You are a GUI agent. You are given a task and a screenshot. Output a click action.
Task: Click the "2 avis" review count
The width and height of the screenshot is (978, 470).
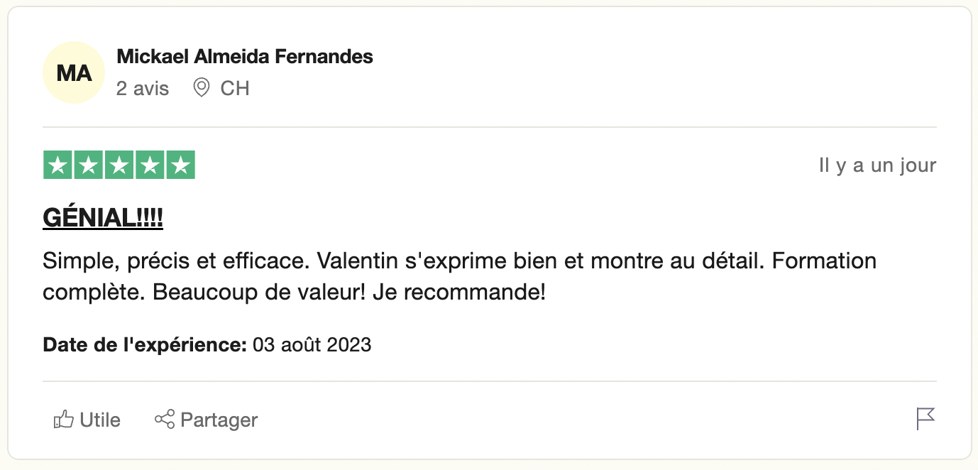click(x=143, y=89)
